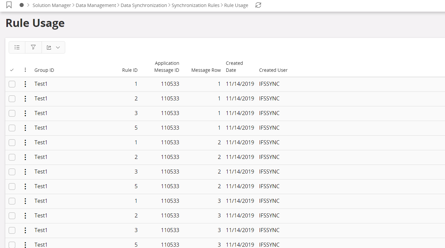Screen dimensions: 445x248
Task: Open row actions menu for first Test1 row
Action: (25, 84)
